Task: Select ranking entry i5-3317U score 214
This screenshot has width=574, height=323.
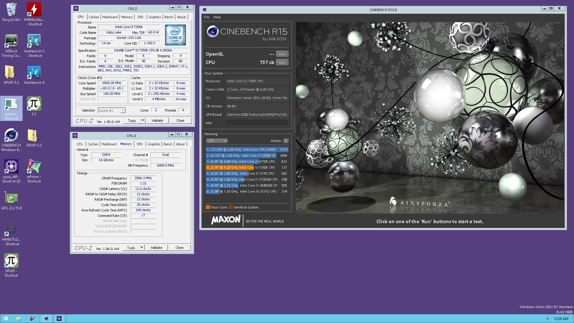Action: coord(247,191)
